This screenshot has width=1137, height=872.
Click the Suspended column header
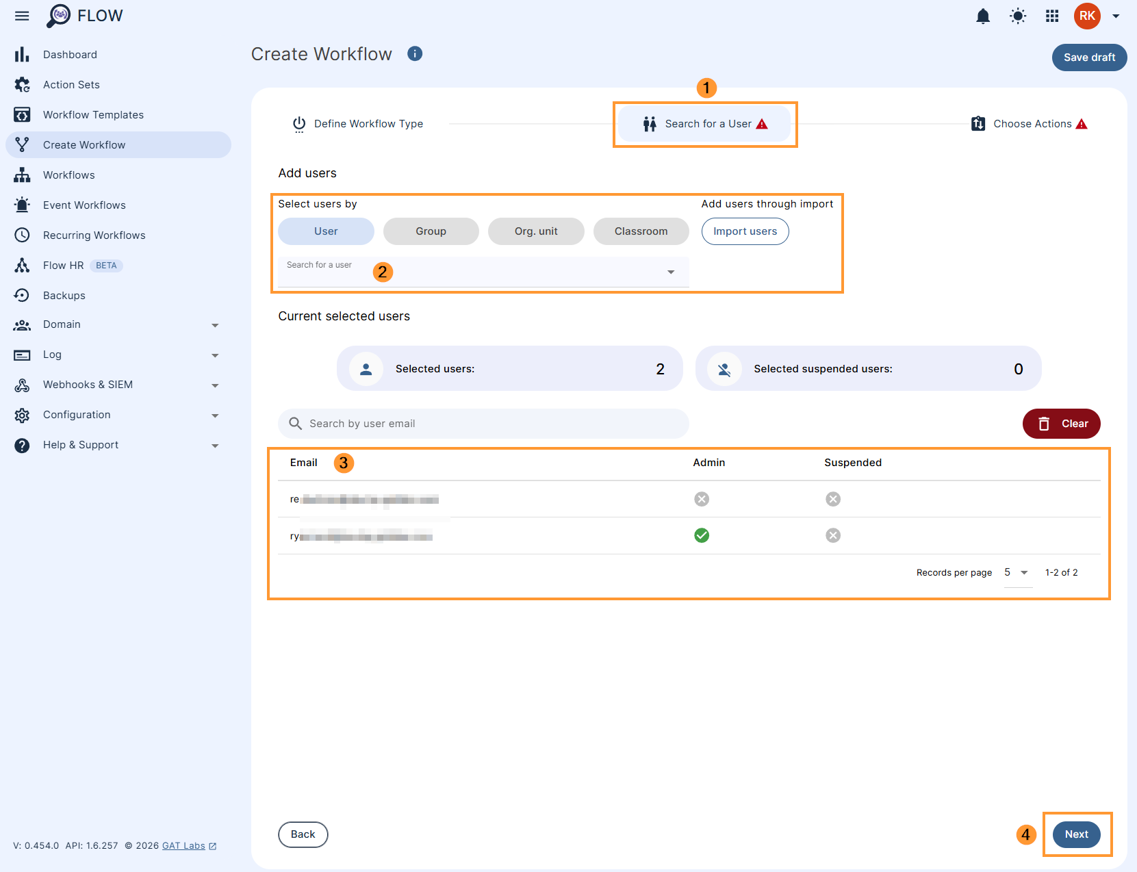[x=853, y=463]
